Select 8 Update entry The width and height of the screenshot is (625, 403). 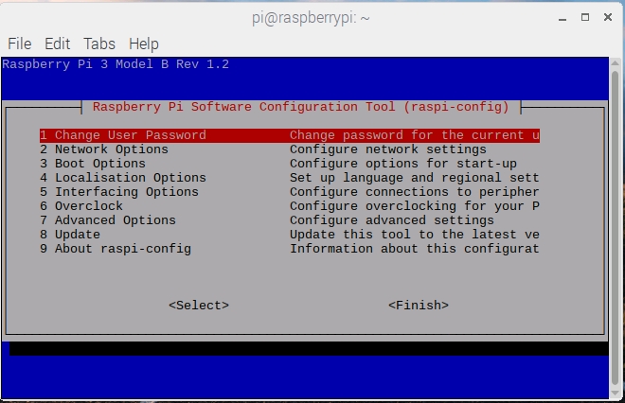pos(290,235)
